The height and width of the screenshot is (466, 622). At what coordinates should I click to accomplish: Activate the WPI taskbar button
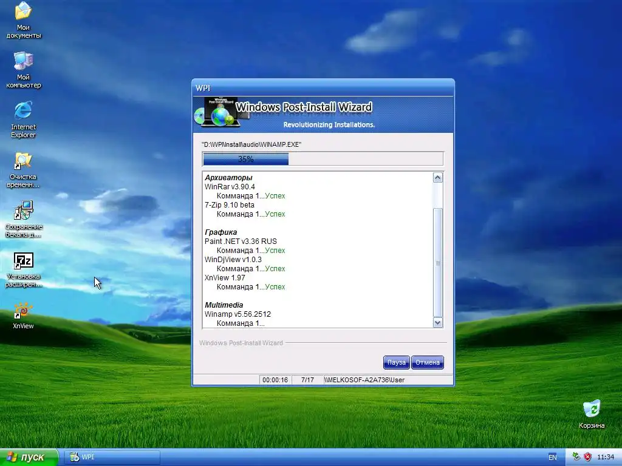tap(112, 458)
